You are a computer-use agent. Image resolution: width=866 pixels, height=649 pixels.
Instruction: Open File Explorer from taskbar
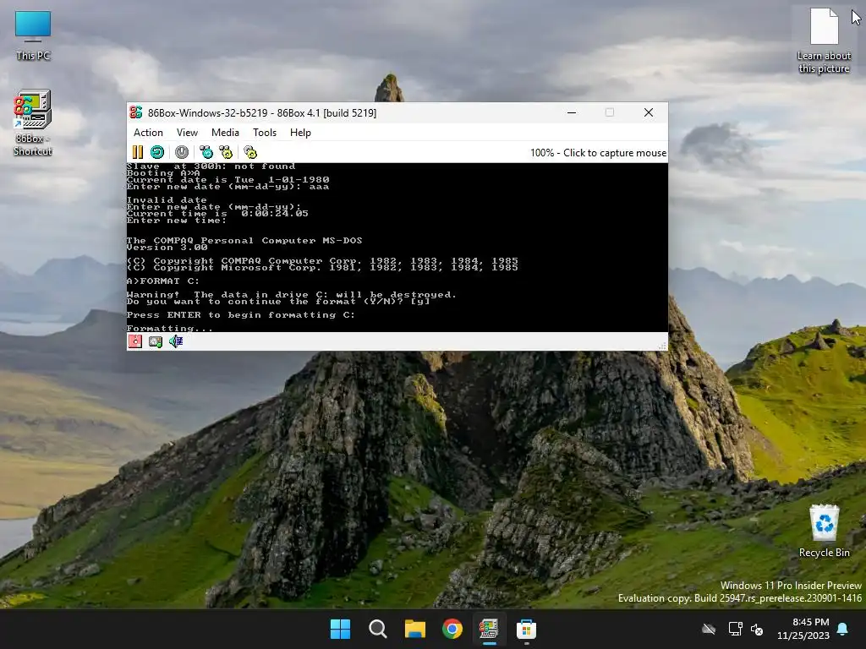coord(414,629)
